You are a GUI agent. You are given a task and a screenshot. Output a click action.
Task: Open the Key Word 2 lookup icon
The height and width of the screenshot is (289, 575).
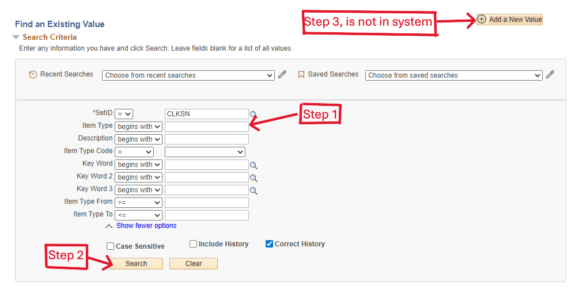point(253,178)
